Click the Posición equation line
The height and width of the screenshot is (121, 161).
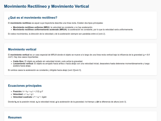click(28, 91)
